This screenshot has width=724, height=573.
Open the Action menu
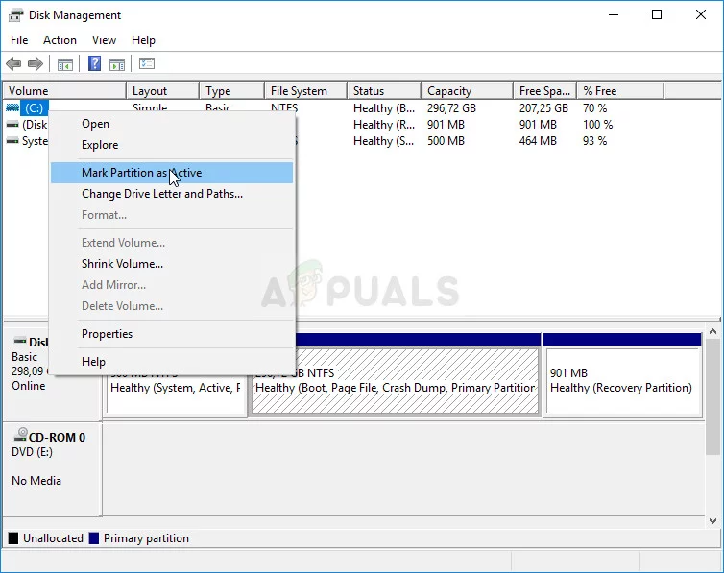tap(60, 40)
